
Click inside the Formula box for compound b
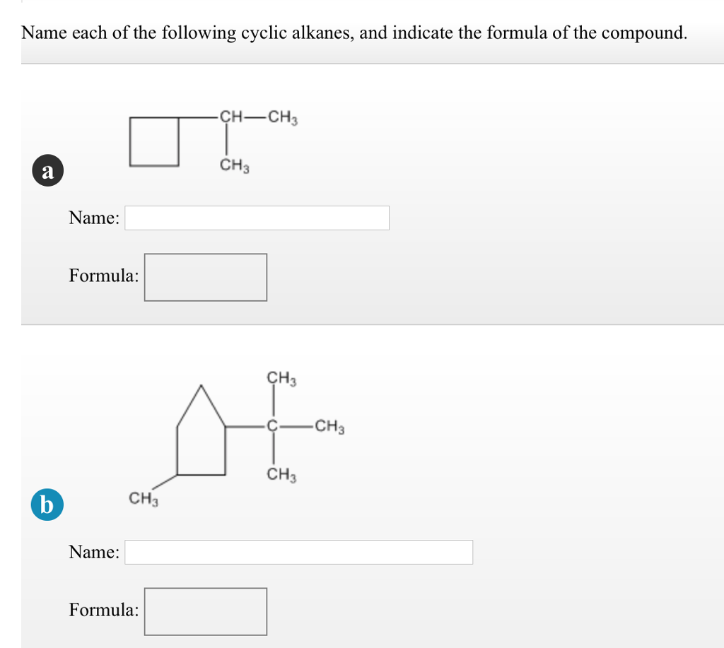(x=205, y=611)
